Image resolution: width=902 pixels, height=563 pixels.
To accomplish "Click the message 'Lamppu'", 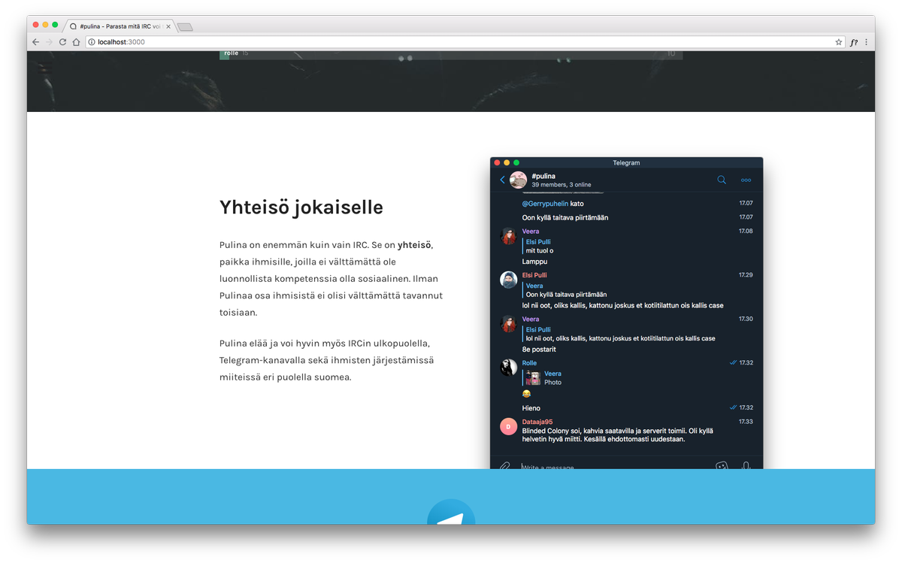I will (x=534, y=262).
